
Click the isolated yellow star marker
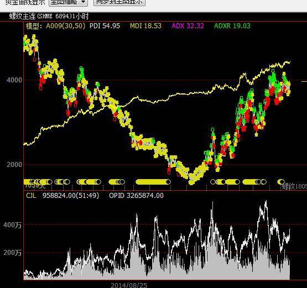[257, 134]
